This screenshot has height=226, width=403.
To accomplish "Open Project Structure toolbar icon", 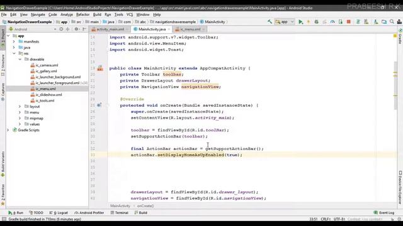I will click(x=383, y=22).
